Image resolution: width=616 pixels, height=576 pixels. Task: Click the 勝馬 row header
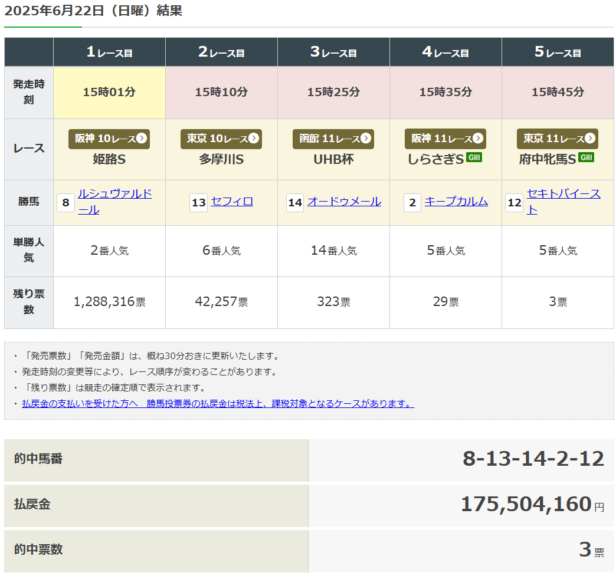click(x=29, y=203)
